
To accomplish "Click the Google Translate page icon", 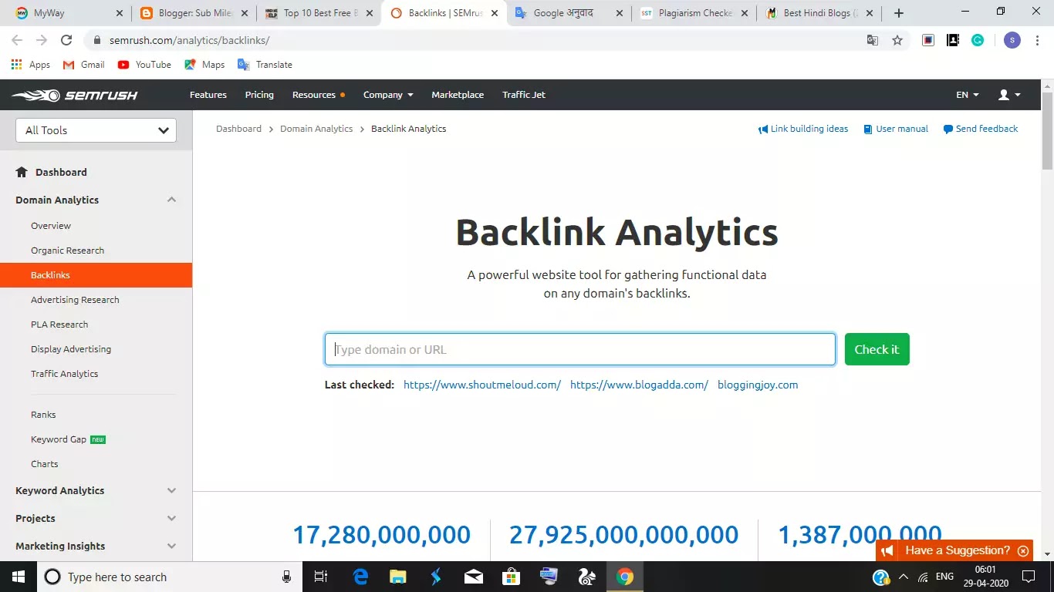I will (x=873, y=40).
